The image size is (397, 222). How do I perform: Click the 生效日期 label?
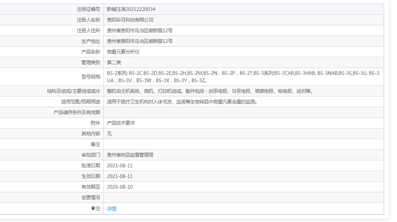pyautogui.click(x=91, y=176)
